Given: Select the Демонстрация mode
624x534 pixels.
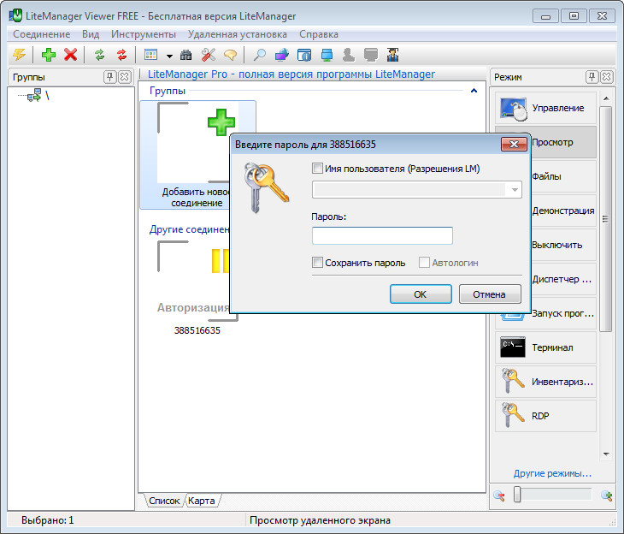Looking at the screenshot, I should [563, 211].
